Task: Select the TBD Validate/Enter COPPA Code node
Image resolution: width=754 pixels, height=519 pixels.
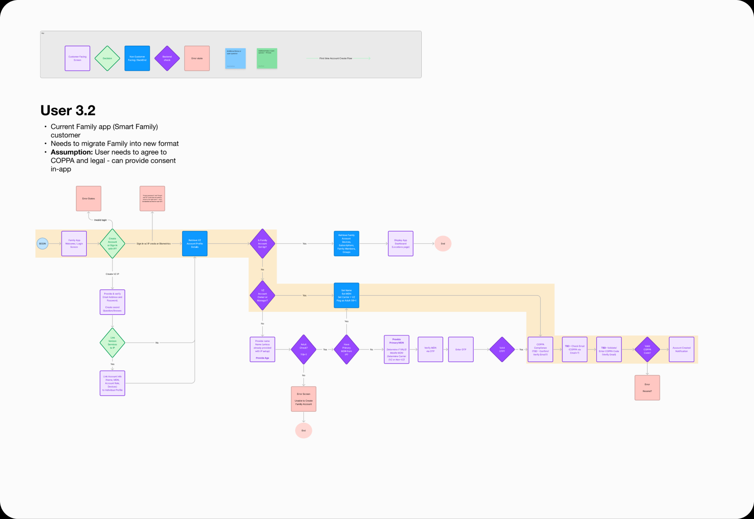Action: tap(609, 349)
